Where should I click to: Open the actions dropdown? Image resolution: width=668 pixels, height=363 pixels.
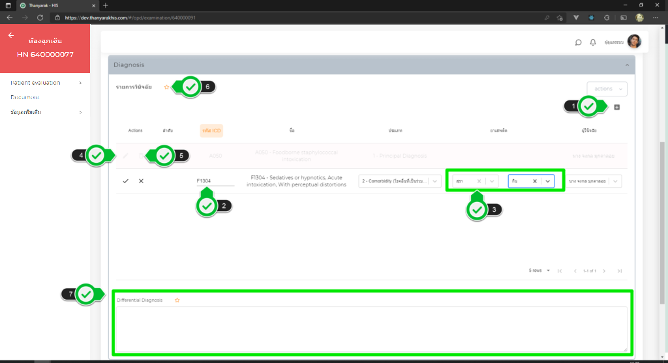607,89
